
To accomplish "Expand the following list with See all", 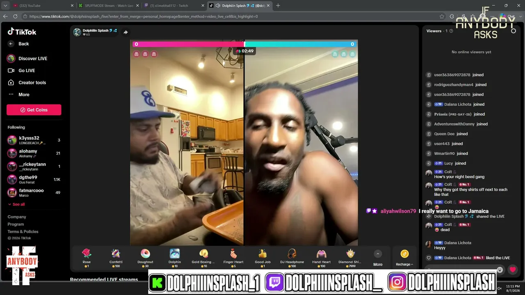I will click(x=16, y=204).
